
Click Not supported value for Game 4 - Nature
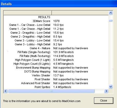pyautogui.click(x=71, y=48)
